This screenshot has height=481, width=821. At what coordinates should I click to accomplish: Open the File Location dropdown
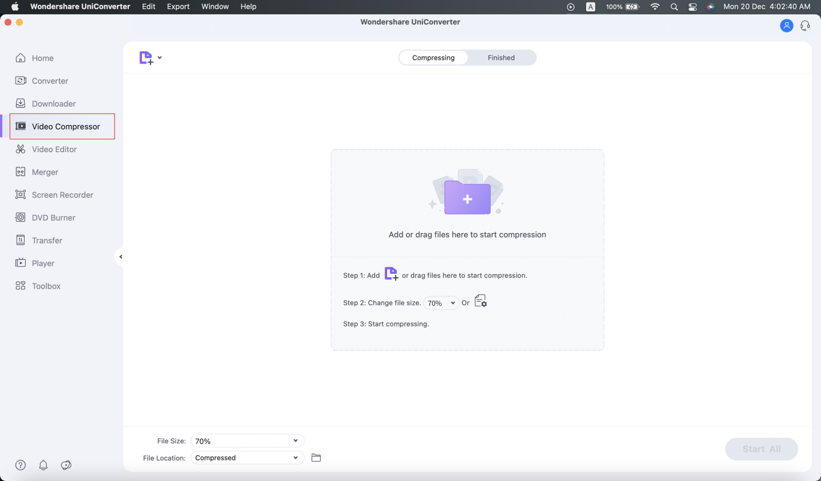click(x=247, y=458)
